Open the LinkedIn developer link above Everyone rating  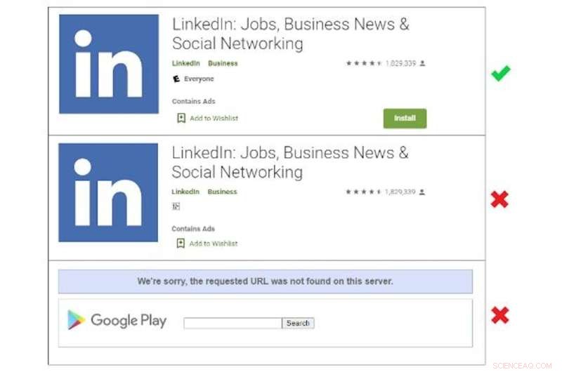point(186,63)
